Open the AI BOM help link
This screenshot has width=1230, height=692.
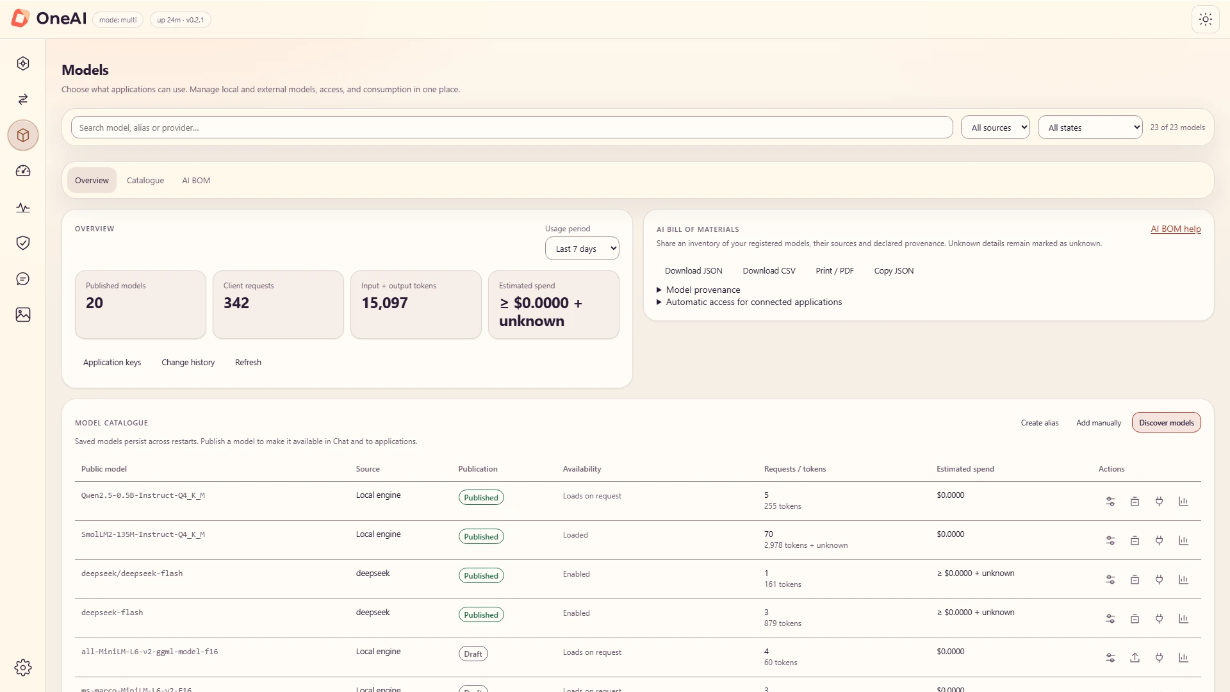point(1176,229)
